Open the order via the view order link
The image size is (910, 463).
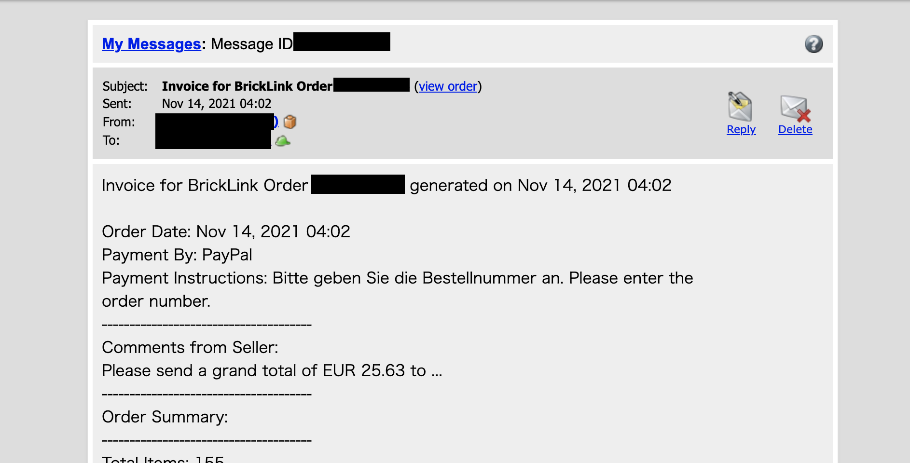(x=447, y=86)
